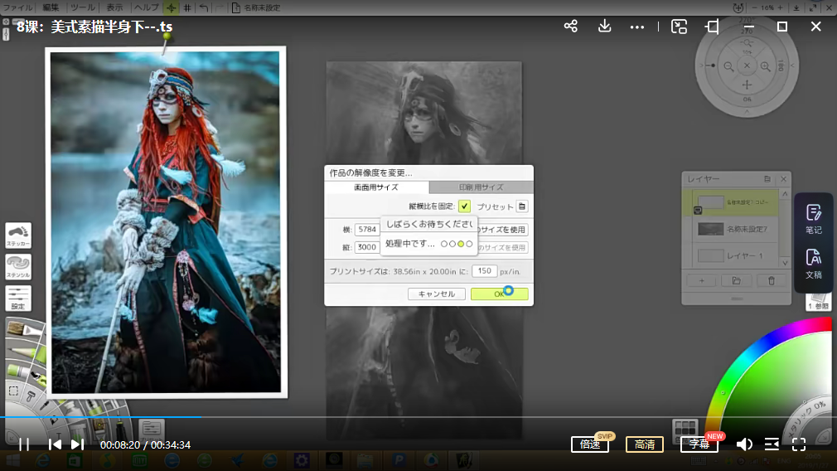This screenshot has width=837, height=471.
Task: Delete the layer with trash icon
Action: [772, 280]
